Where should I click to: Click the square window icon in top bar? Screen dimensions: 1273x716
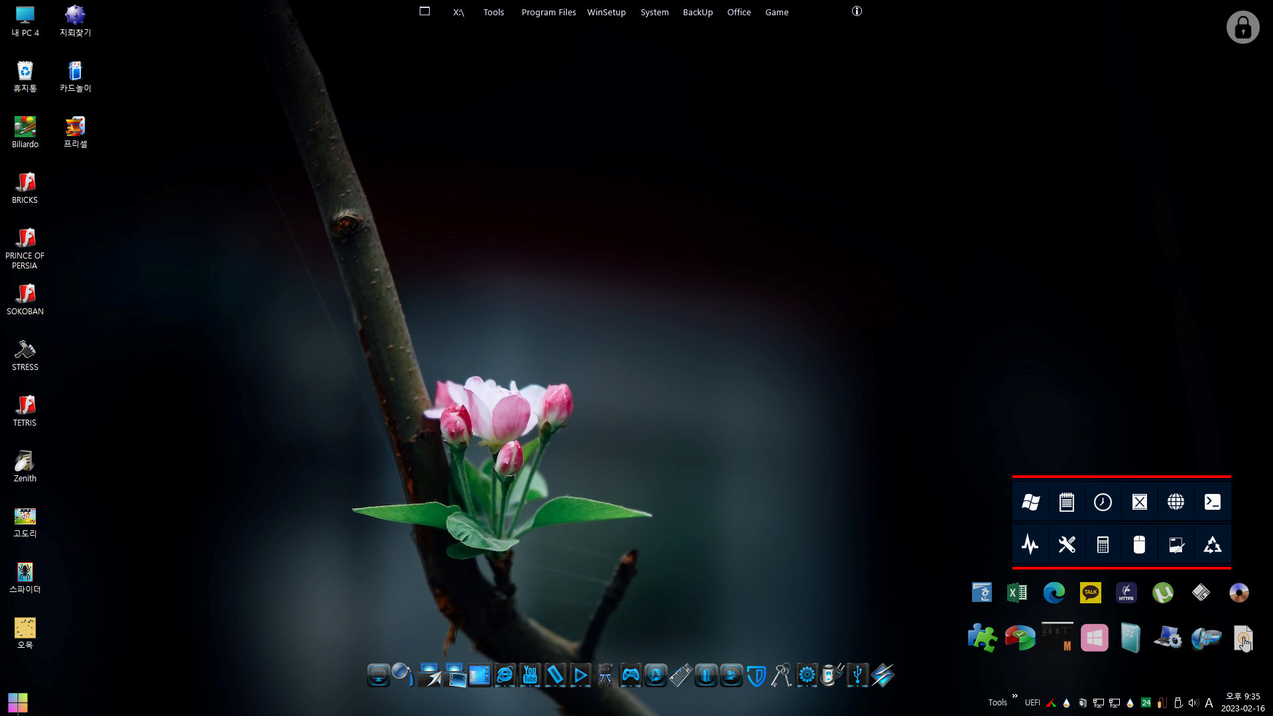point(425,11)
